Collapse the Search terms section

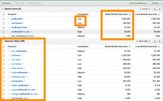(x=2, y=9)
